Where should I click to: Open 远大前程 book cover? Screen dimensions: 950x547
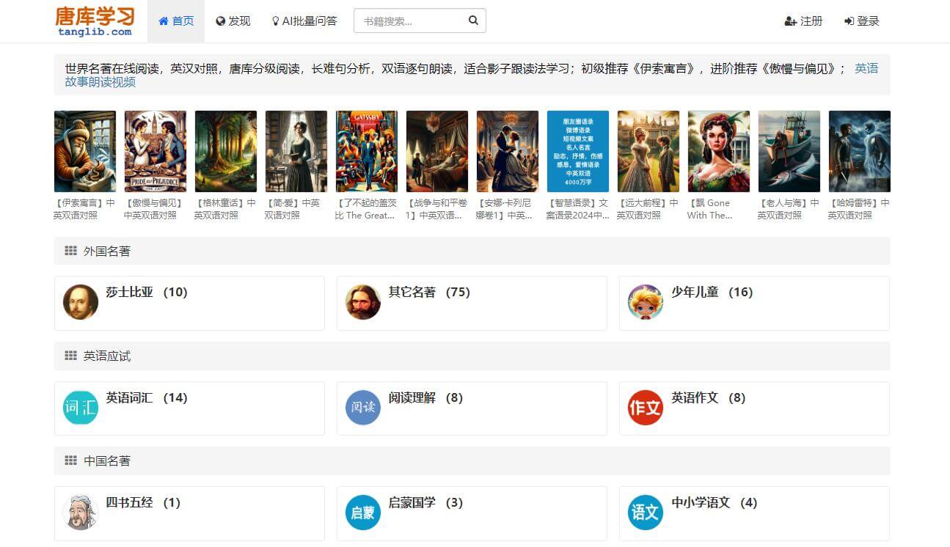[648, 151]
